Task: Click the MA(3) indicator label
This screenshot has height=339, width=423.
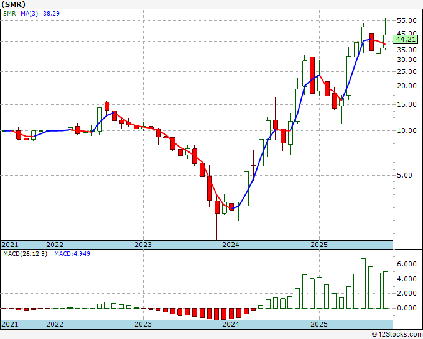Action: coord(29,14)
